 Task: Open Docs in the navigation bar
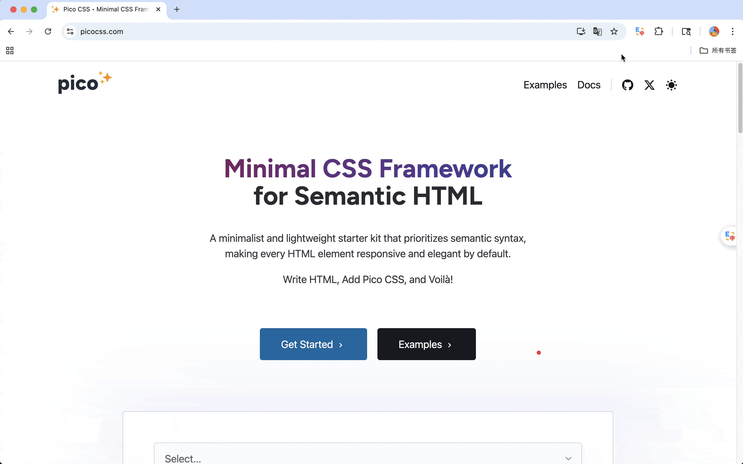(589, 85)
